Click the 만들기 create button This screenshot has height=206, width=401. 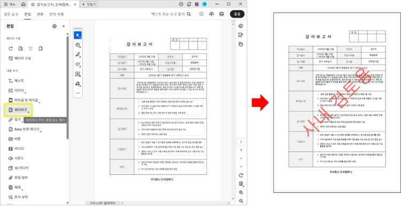coord(89,4)
